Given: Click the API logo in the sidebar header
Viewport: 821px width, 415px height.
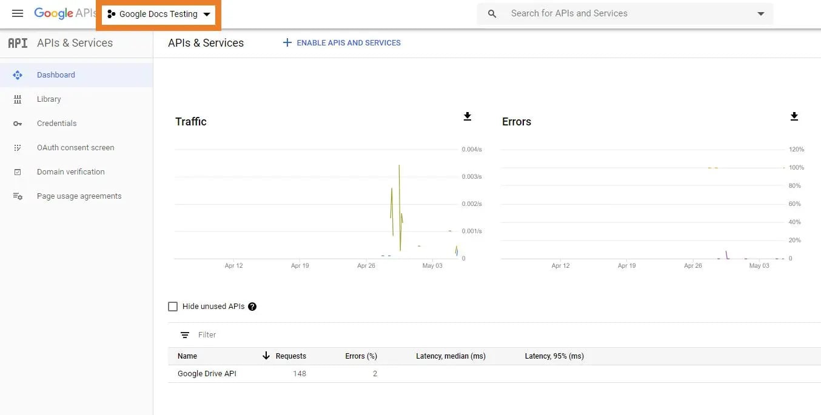Looking at the screenshot, I should pyautogui.click(x=18, y=43).
